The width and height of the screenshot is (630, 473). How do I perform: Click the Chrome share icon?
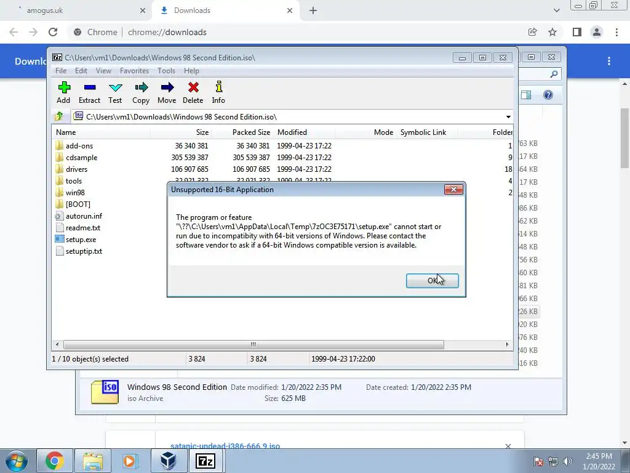click(x=532, y=32)
